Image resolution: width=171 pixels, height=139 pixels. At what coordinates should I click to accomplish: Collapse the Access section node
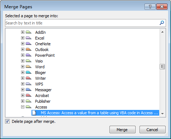coord(23,107)
